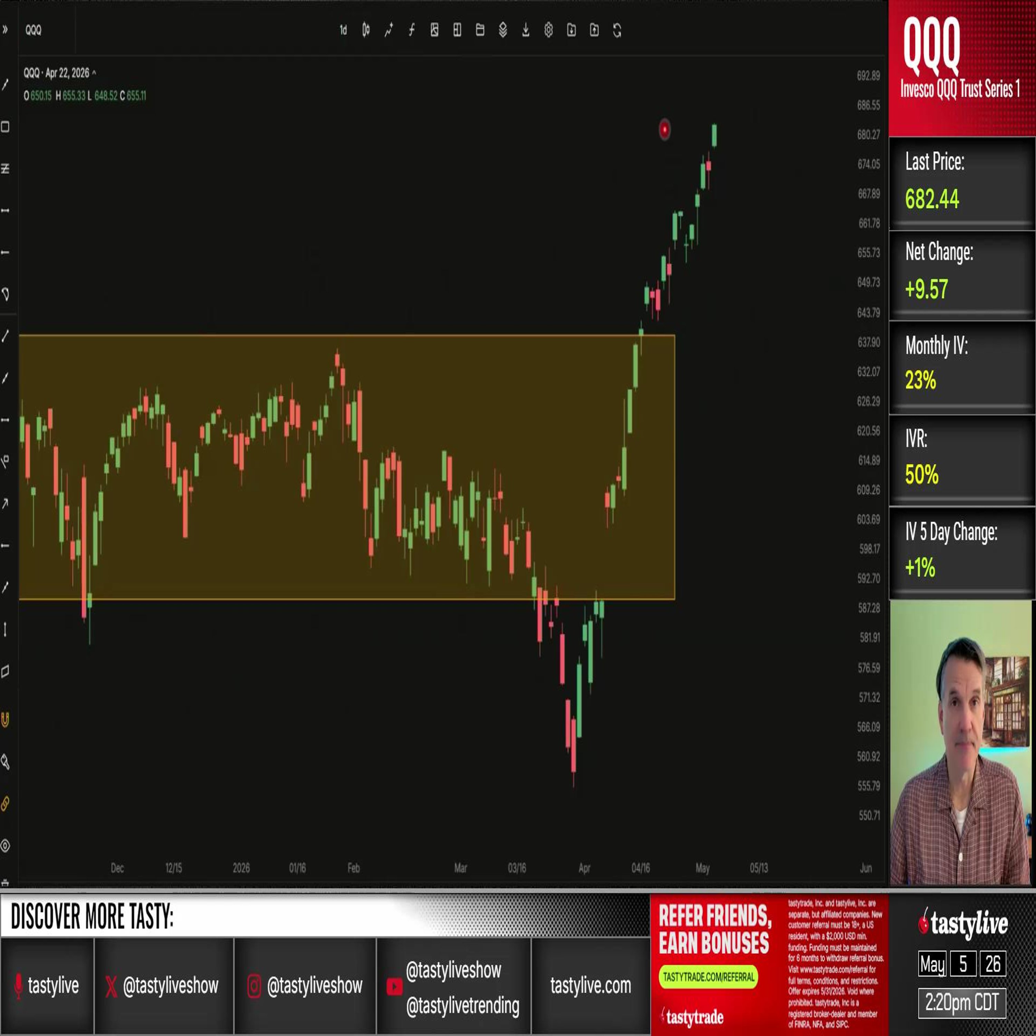
Task: Click the presenter webcam thumbnail
Action: [x=960, y=743]
